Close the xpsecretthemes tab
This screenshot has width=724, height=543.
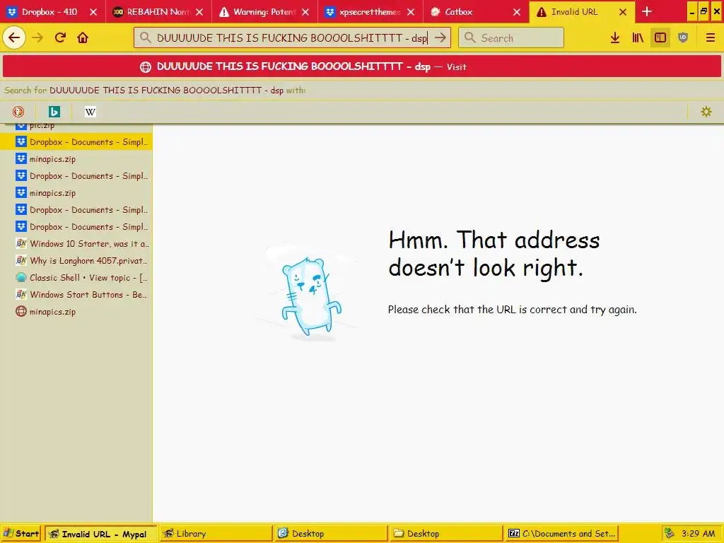[411, 12]
